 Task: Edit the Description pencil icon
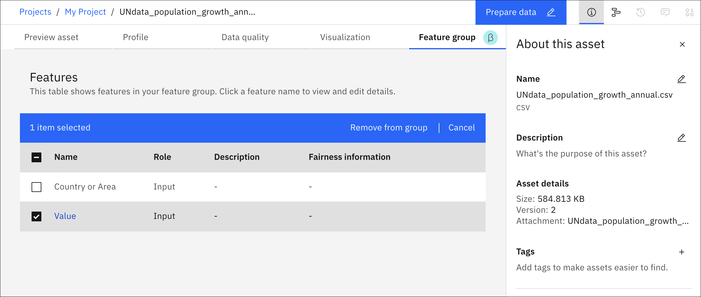682,138
